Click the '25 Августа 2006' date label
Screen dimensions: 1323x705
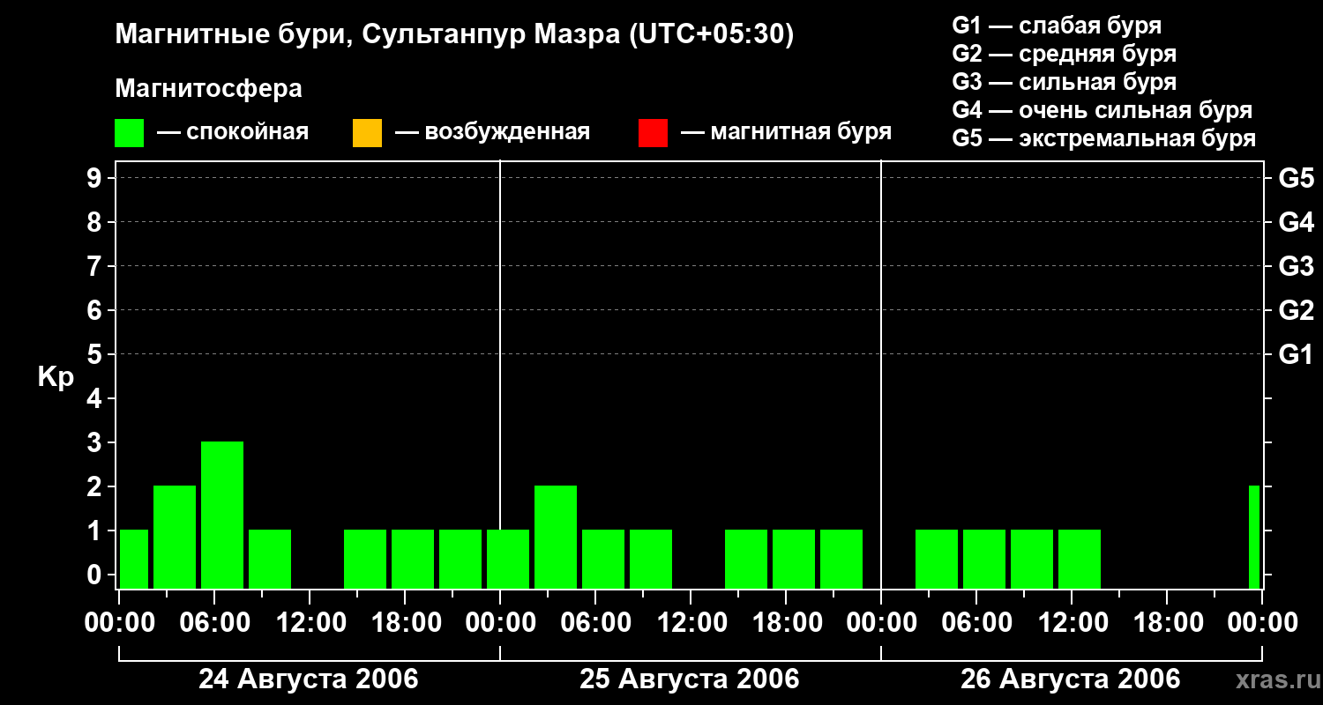[690, 679]
